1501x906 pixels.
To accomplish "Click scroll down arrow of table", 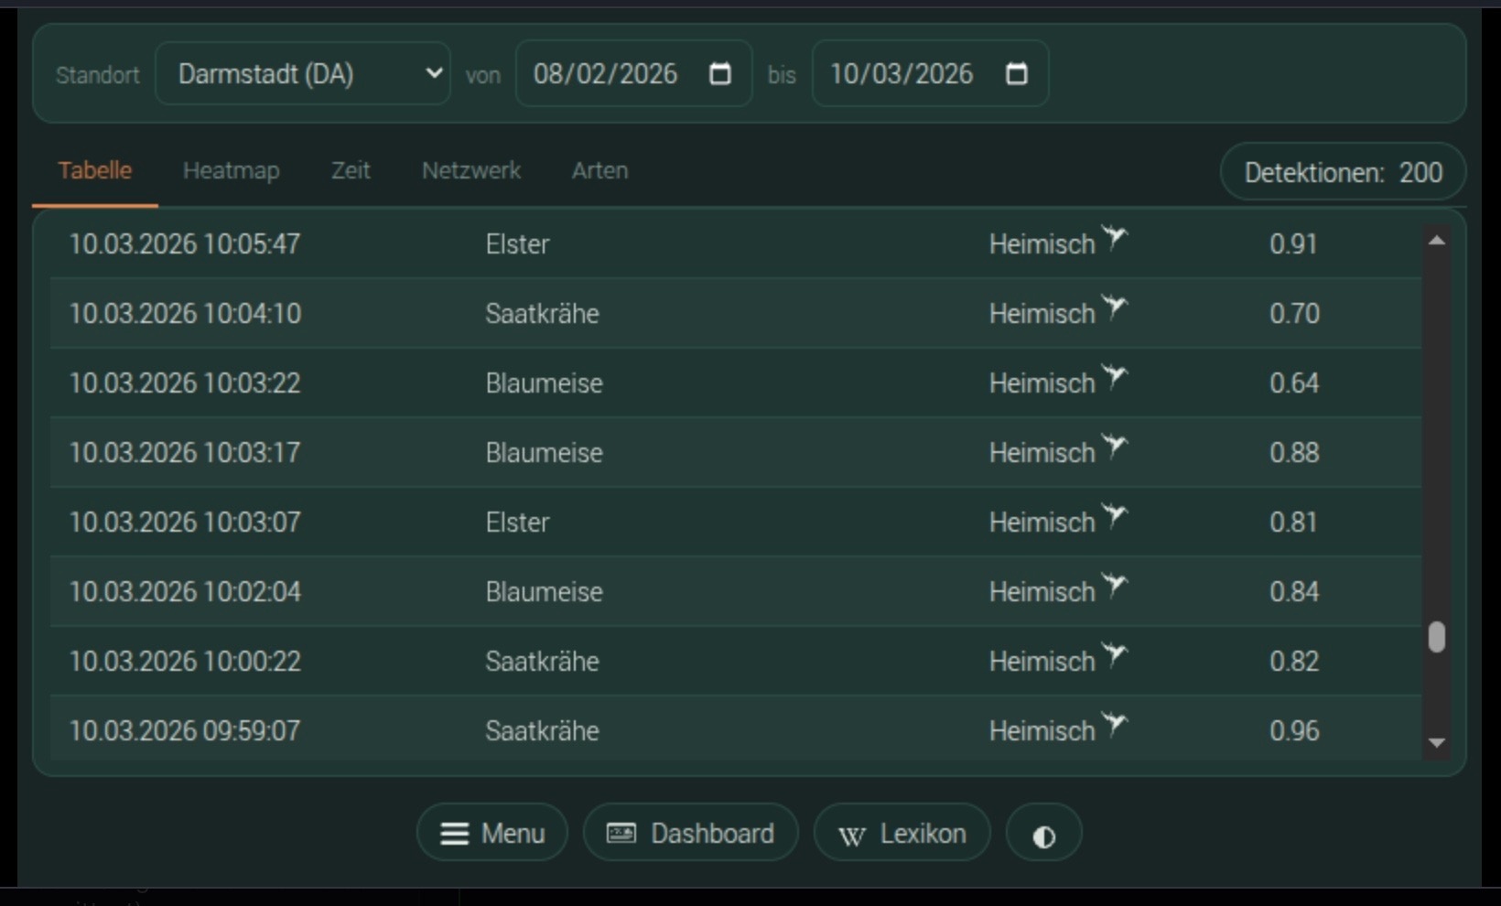I will pyautogui.click(x=1436, y=742).
